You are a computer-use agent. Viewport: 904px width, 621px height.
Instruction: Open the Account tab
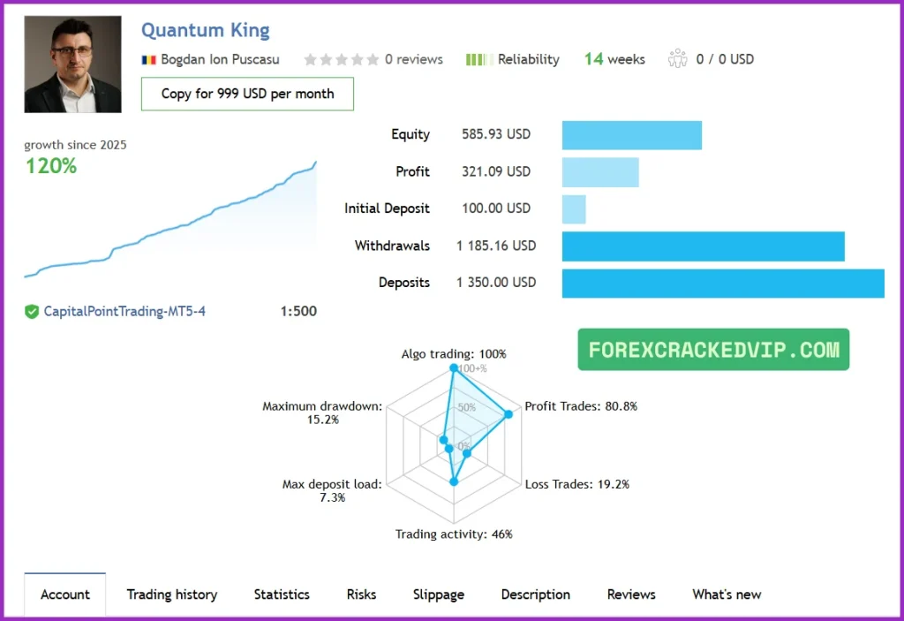[64, 594]
